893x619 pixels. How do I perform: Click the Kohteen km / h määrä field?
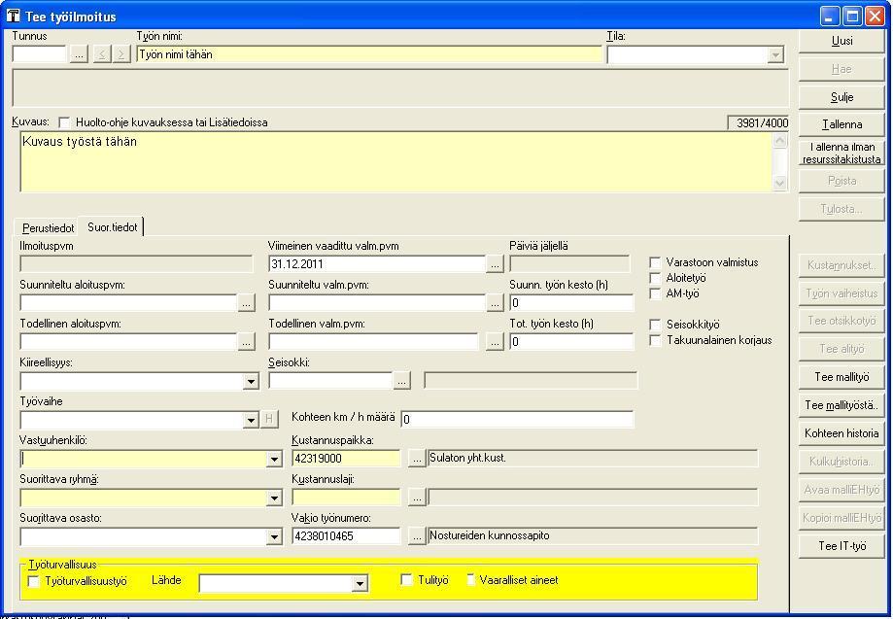click(517, 420)
